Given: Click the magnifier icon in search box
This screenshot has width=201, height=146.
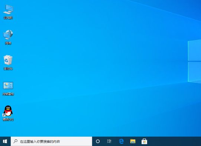Looking at the screenshot, I should [x=16, y=141].
